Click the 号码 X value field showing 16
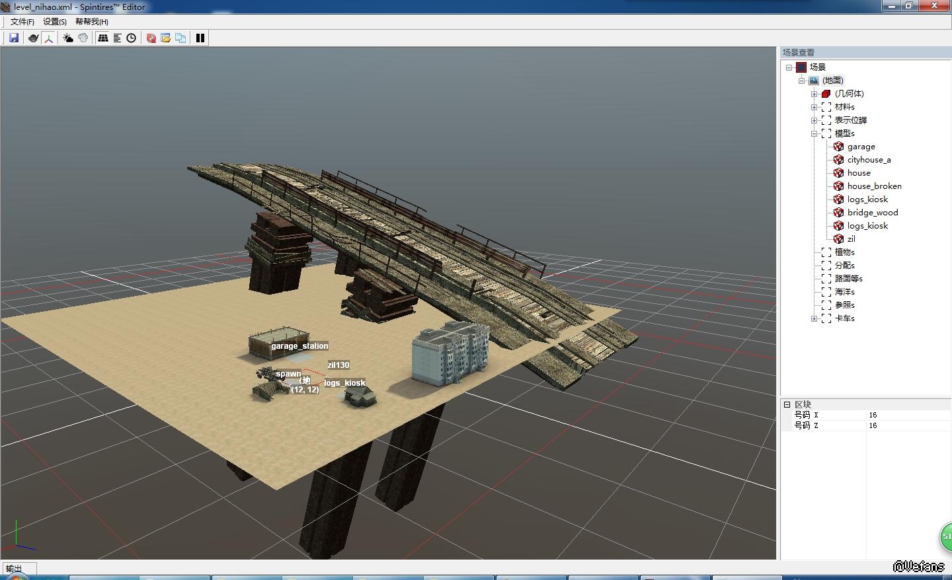Viewport: 952px width, 580px height. tap(908, 415)
